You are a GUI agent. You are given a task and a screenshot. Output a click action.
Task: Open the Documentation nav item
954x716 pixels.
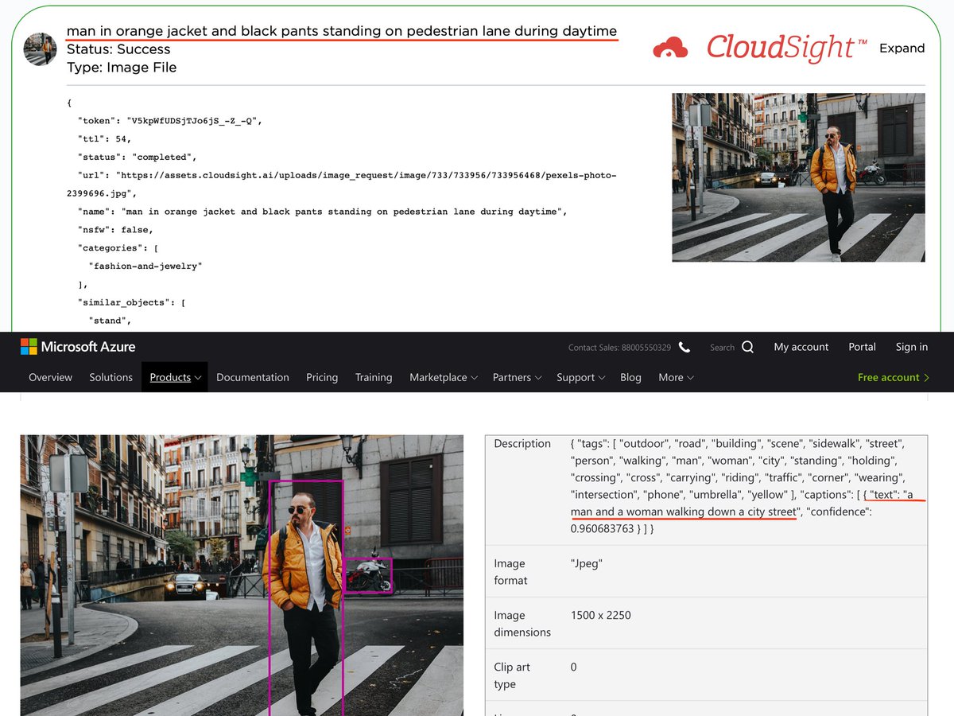[x=253, y=377]
